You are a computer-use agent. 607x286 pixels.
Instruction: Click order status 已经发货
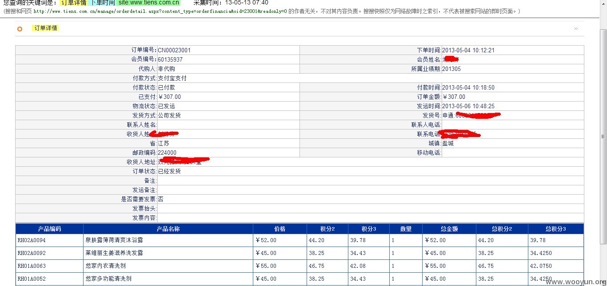coord(169,172)
